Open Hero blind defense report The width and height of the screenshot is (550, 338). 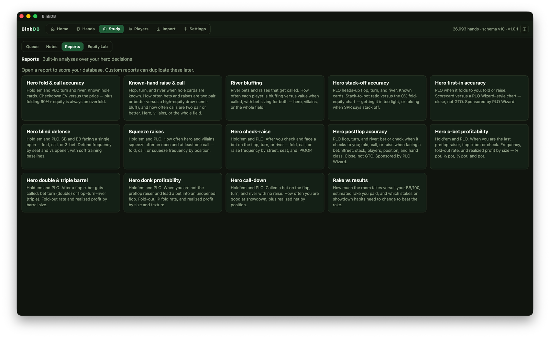pos(71,147)
